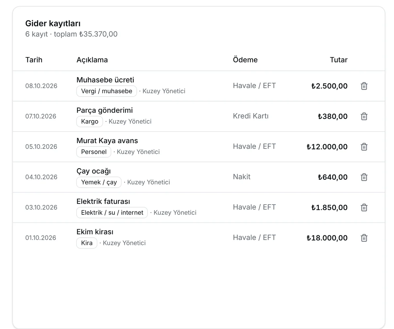
Task: Click the Gider kayıtları heading
Action: point(53,24)
